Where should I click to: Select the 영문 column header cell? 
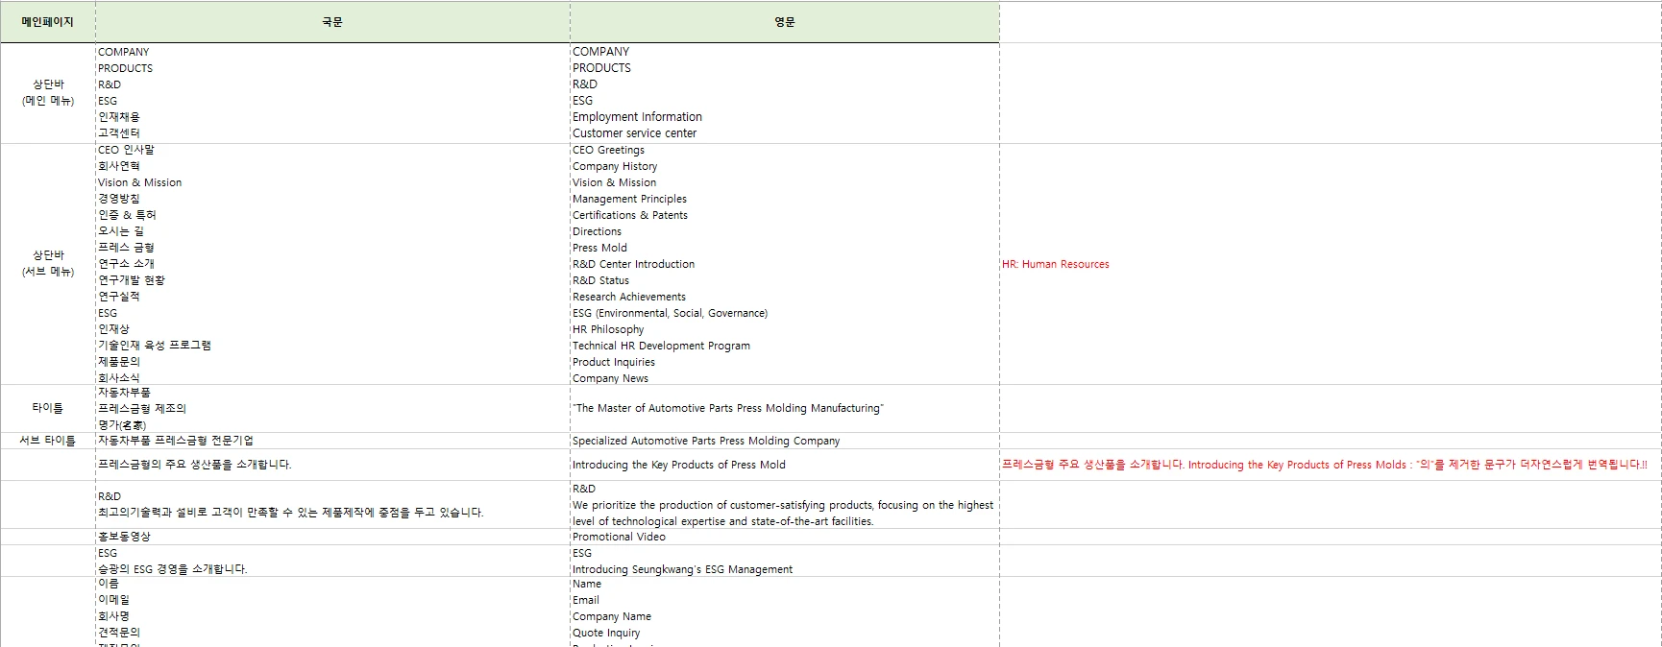point(784,22)
